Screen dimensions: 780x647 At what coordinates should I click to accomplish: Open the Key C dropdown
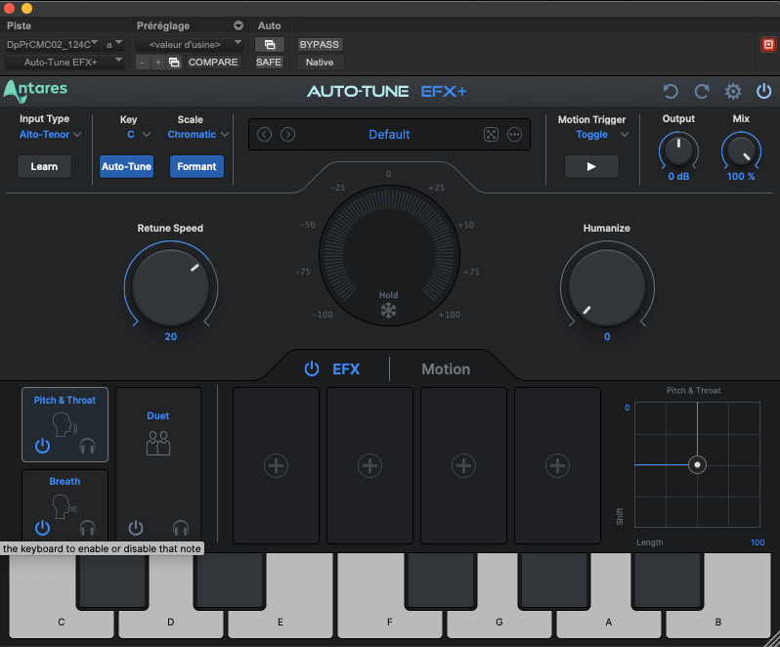coord(138,134)
